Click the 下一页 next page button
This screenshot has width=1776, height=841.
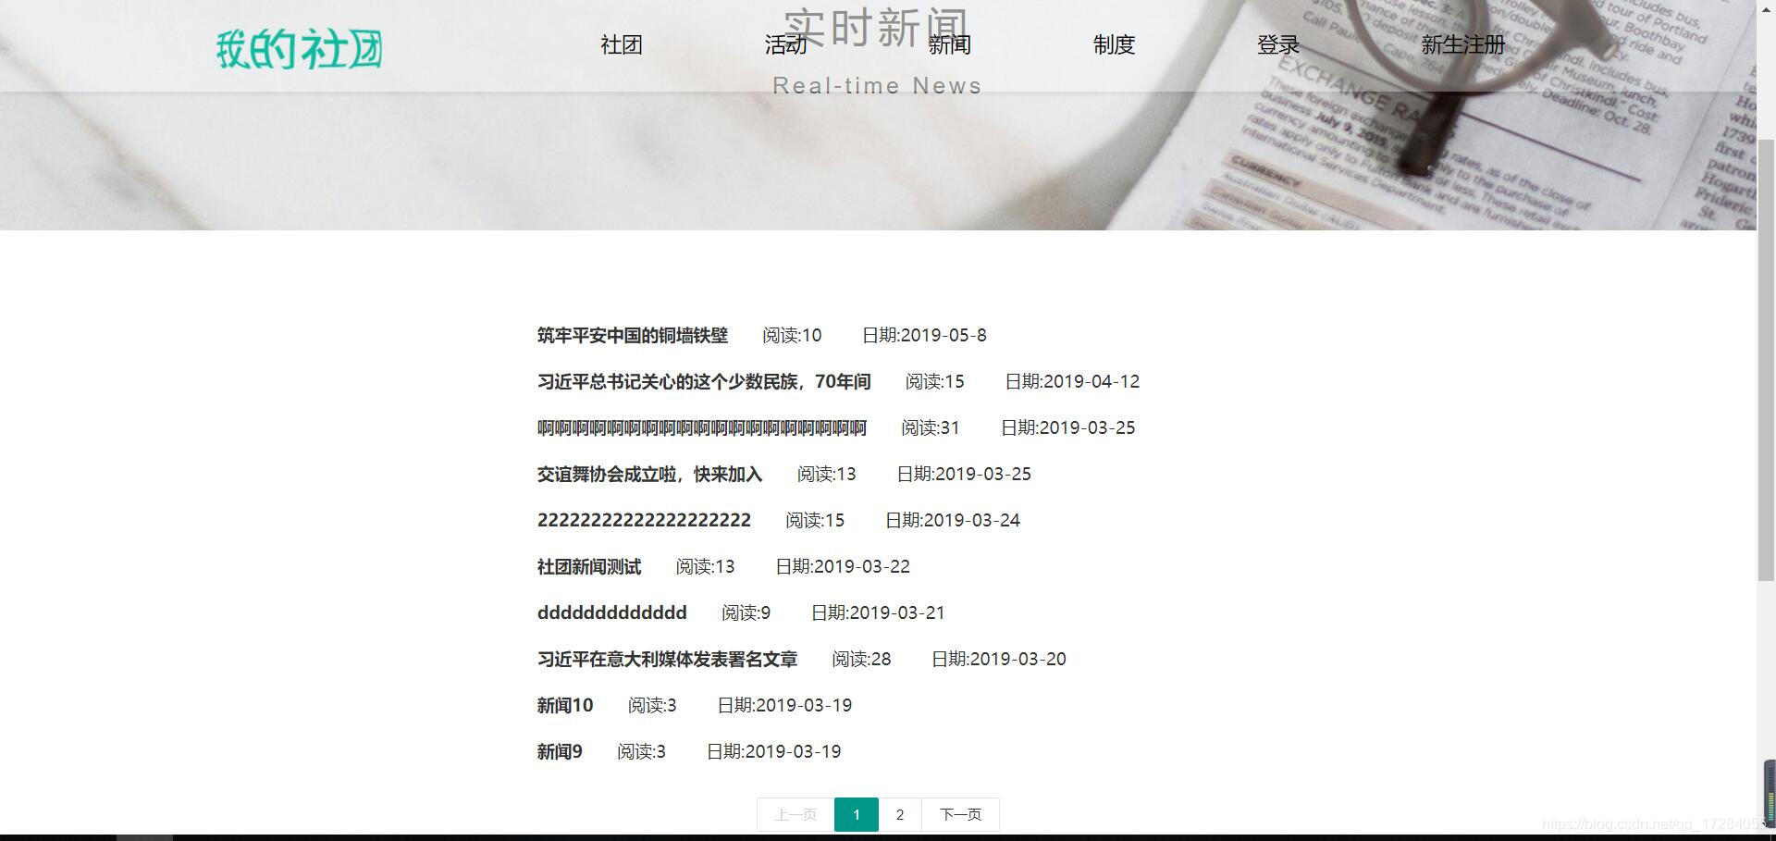coord(960,814)
